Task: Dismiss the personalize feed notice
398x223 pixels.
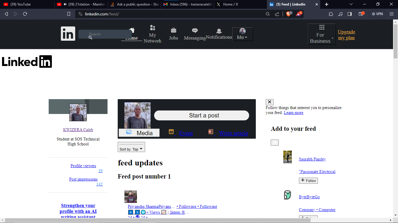Action: tap(270, 102)
